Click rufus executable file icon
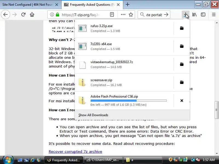The height and width of the screenshot is (164, 219). tap(82, 28)
